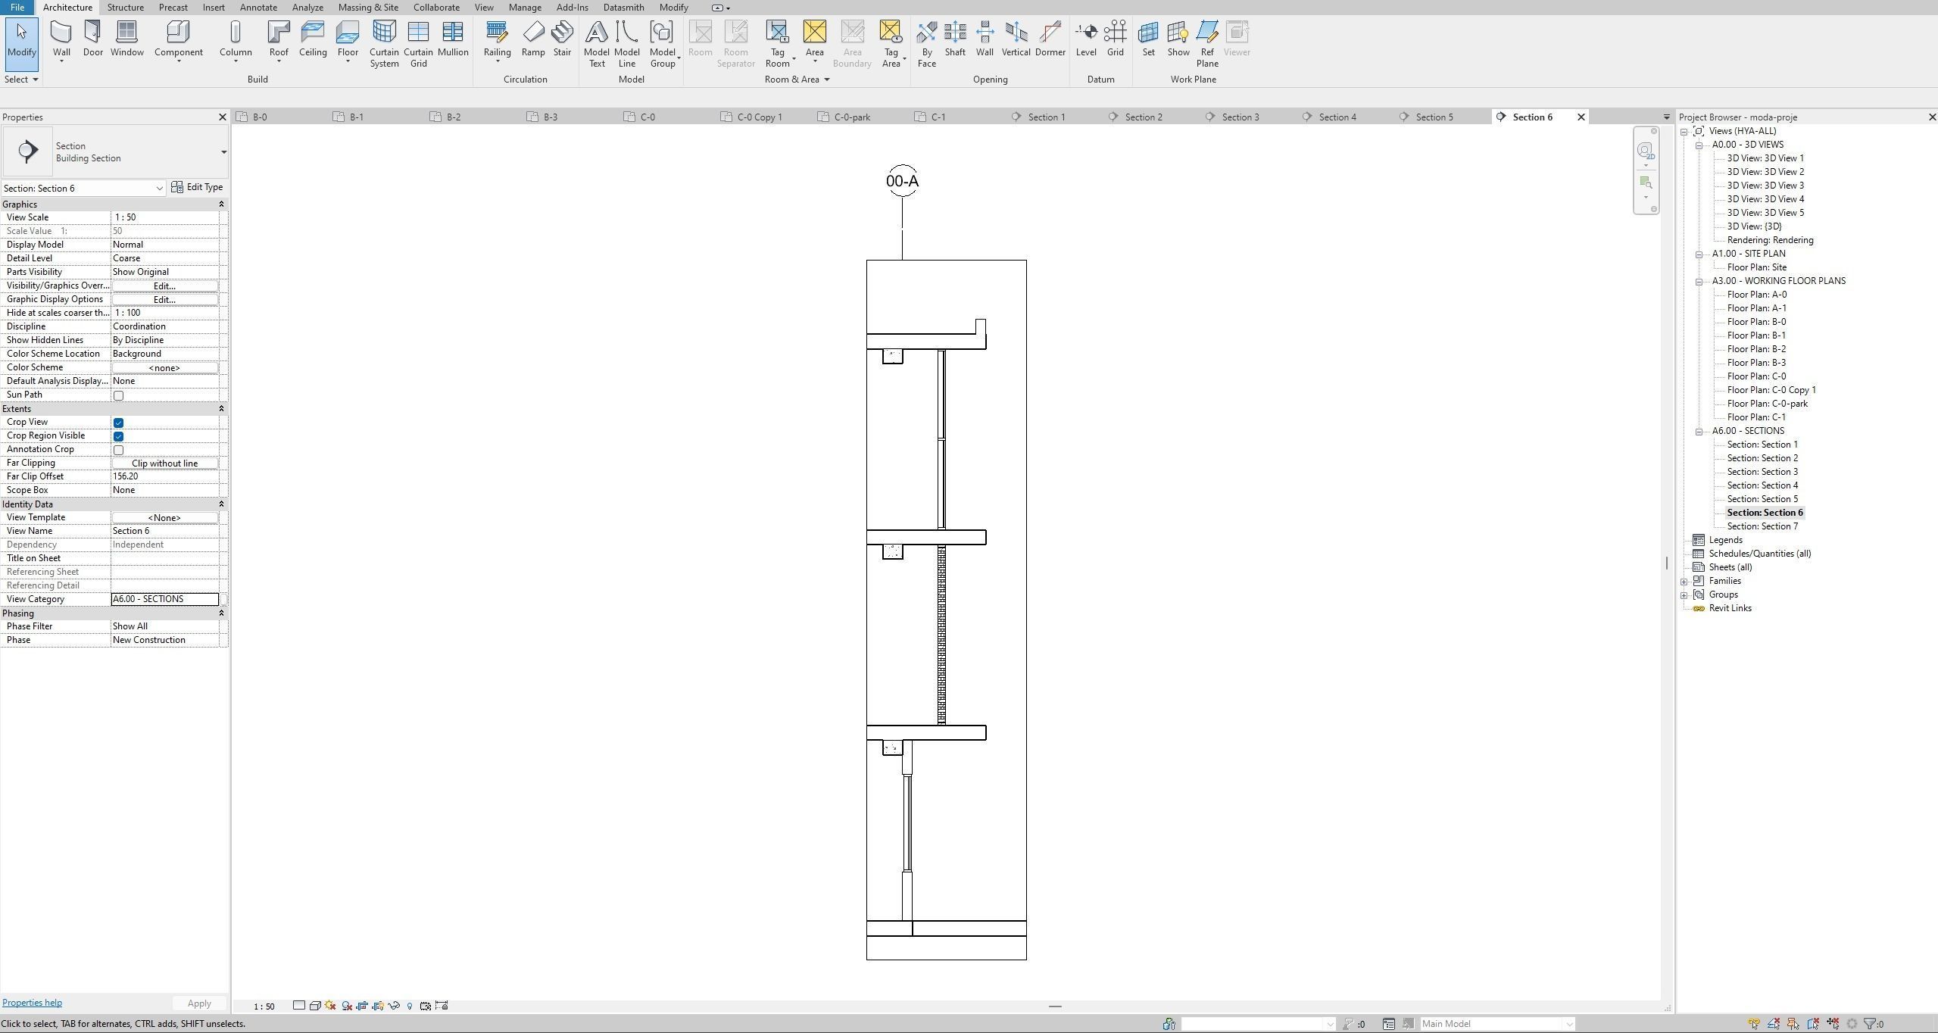Viewport: 1938px width, 1033px height.
Task: Expand the Families tree node
Action: coord(1684,582)
